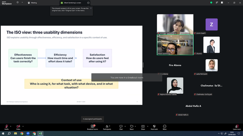Expand the dropdown next to meeting info

22,3
